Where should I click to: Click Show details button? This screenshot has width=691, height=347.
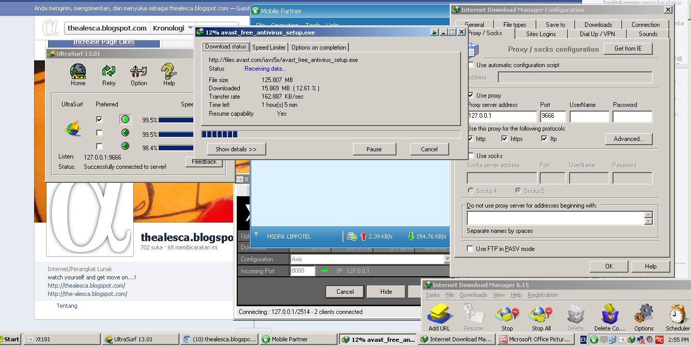point(236,149)
